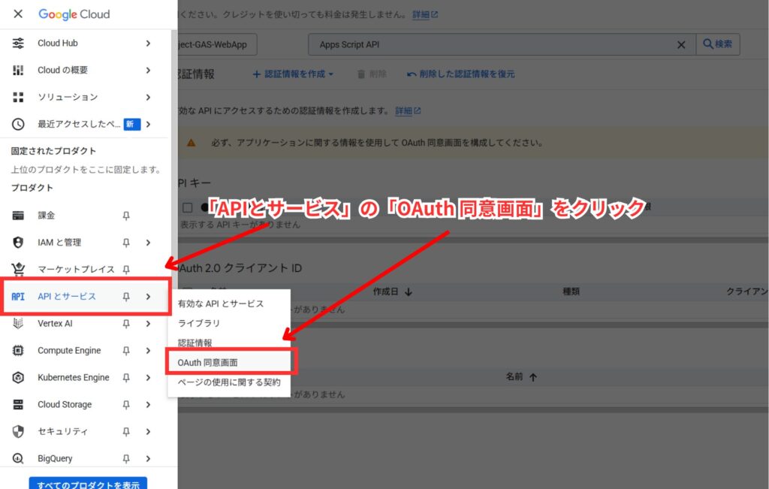769x489 pixels.
Task: Click the ソリューション grid icon
Action: 18,97
